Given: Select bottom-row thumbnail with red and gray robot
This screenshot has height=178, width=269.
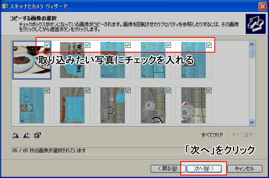Looking at the screenshot, I should pos(193,105).
